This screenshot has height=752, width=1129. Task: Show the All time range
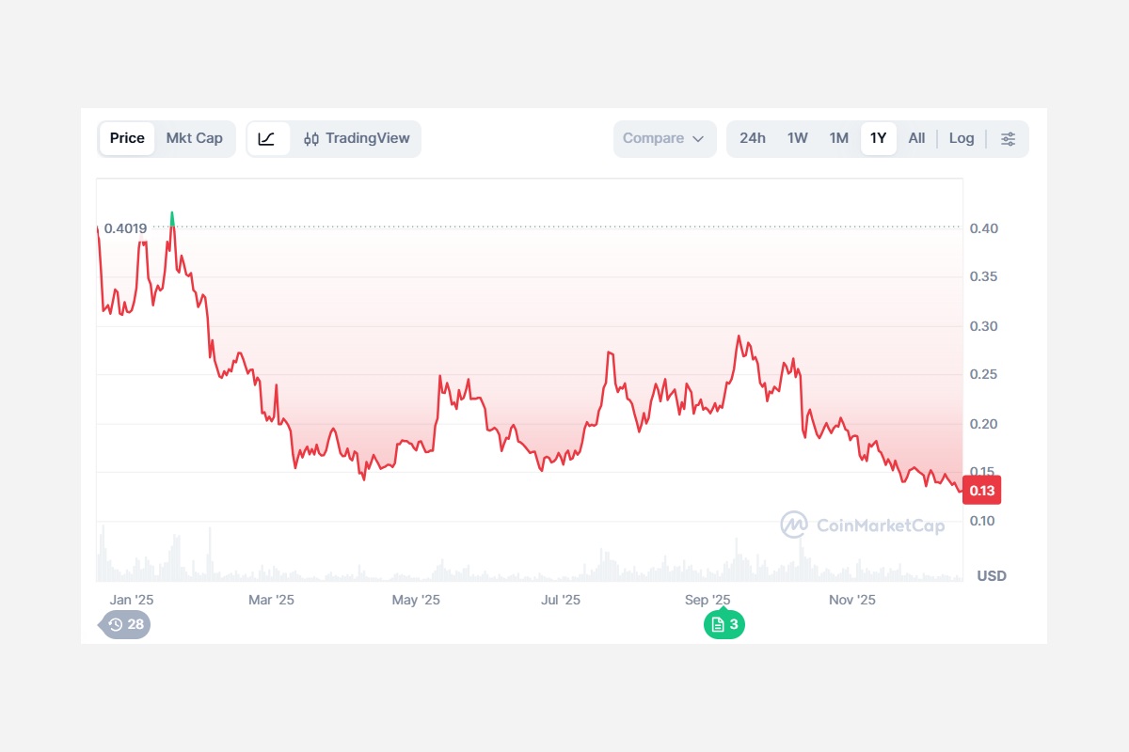pyautogui.click(x=916, y=139)
